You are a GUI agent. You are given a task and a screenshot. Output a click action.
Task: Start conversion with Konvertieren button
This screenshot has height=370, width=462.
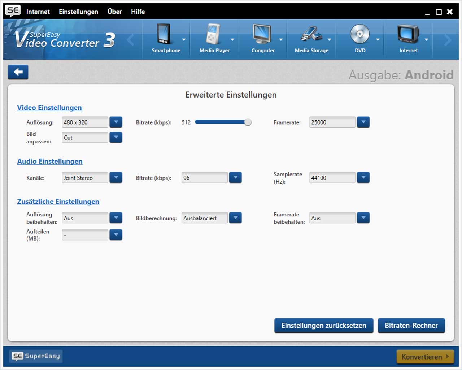[425, 357]
